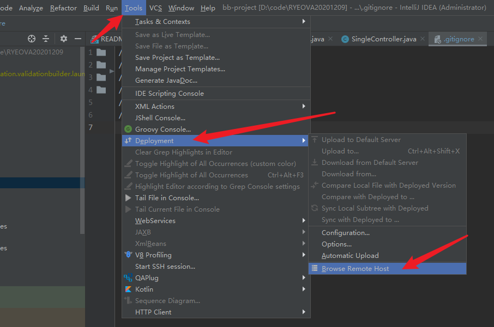Click the Download from Default Server icon
Screen dimensions: 494x327
tap(315, 162)
